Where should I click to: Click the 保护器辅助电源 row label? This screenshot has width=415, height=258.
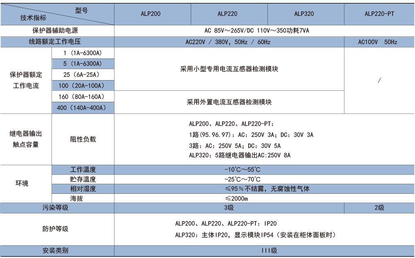(x=57, y=31)
